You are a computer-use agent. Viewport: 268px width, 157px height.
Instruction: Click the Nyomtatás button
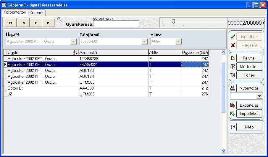(x=249, y=88)
